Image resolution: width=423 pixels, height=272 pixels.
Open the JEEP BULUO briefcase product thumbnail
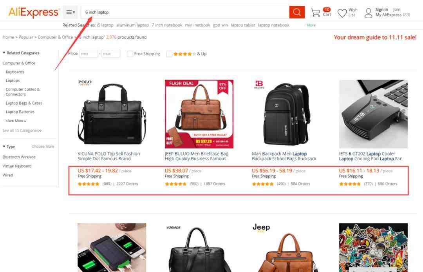[x=199, y=114]
